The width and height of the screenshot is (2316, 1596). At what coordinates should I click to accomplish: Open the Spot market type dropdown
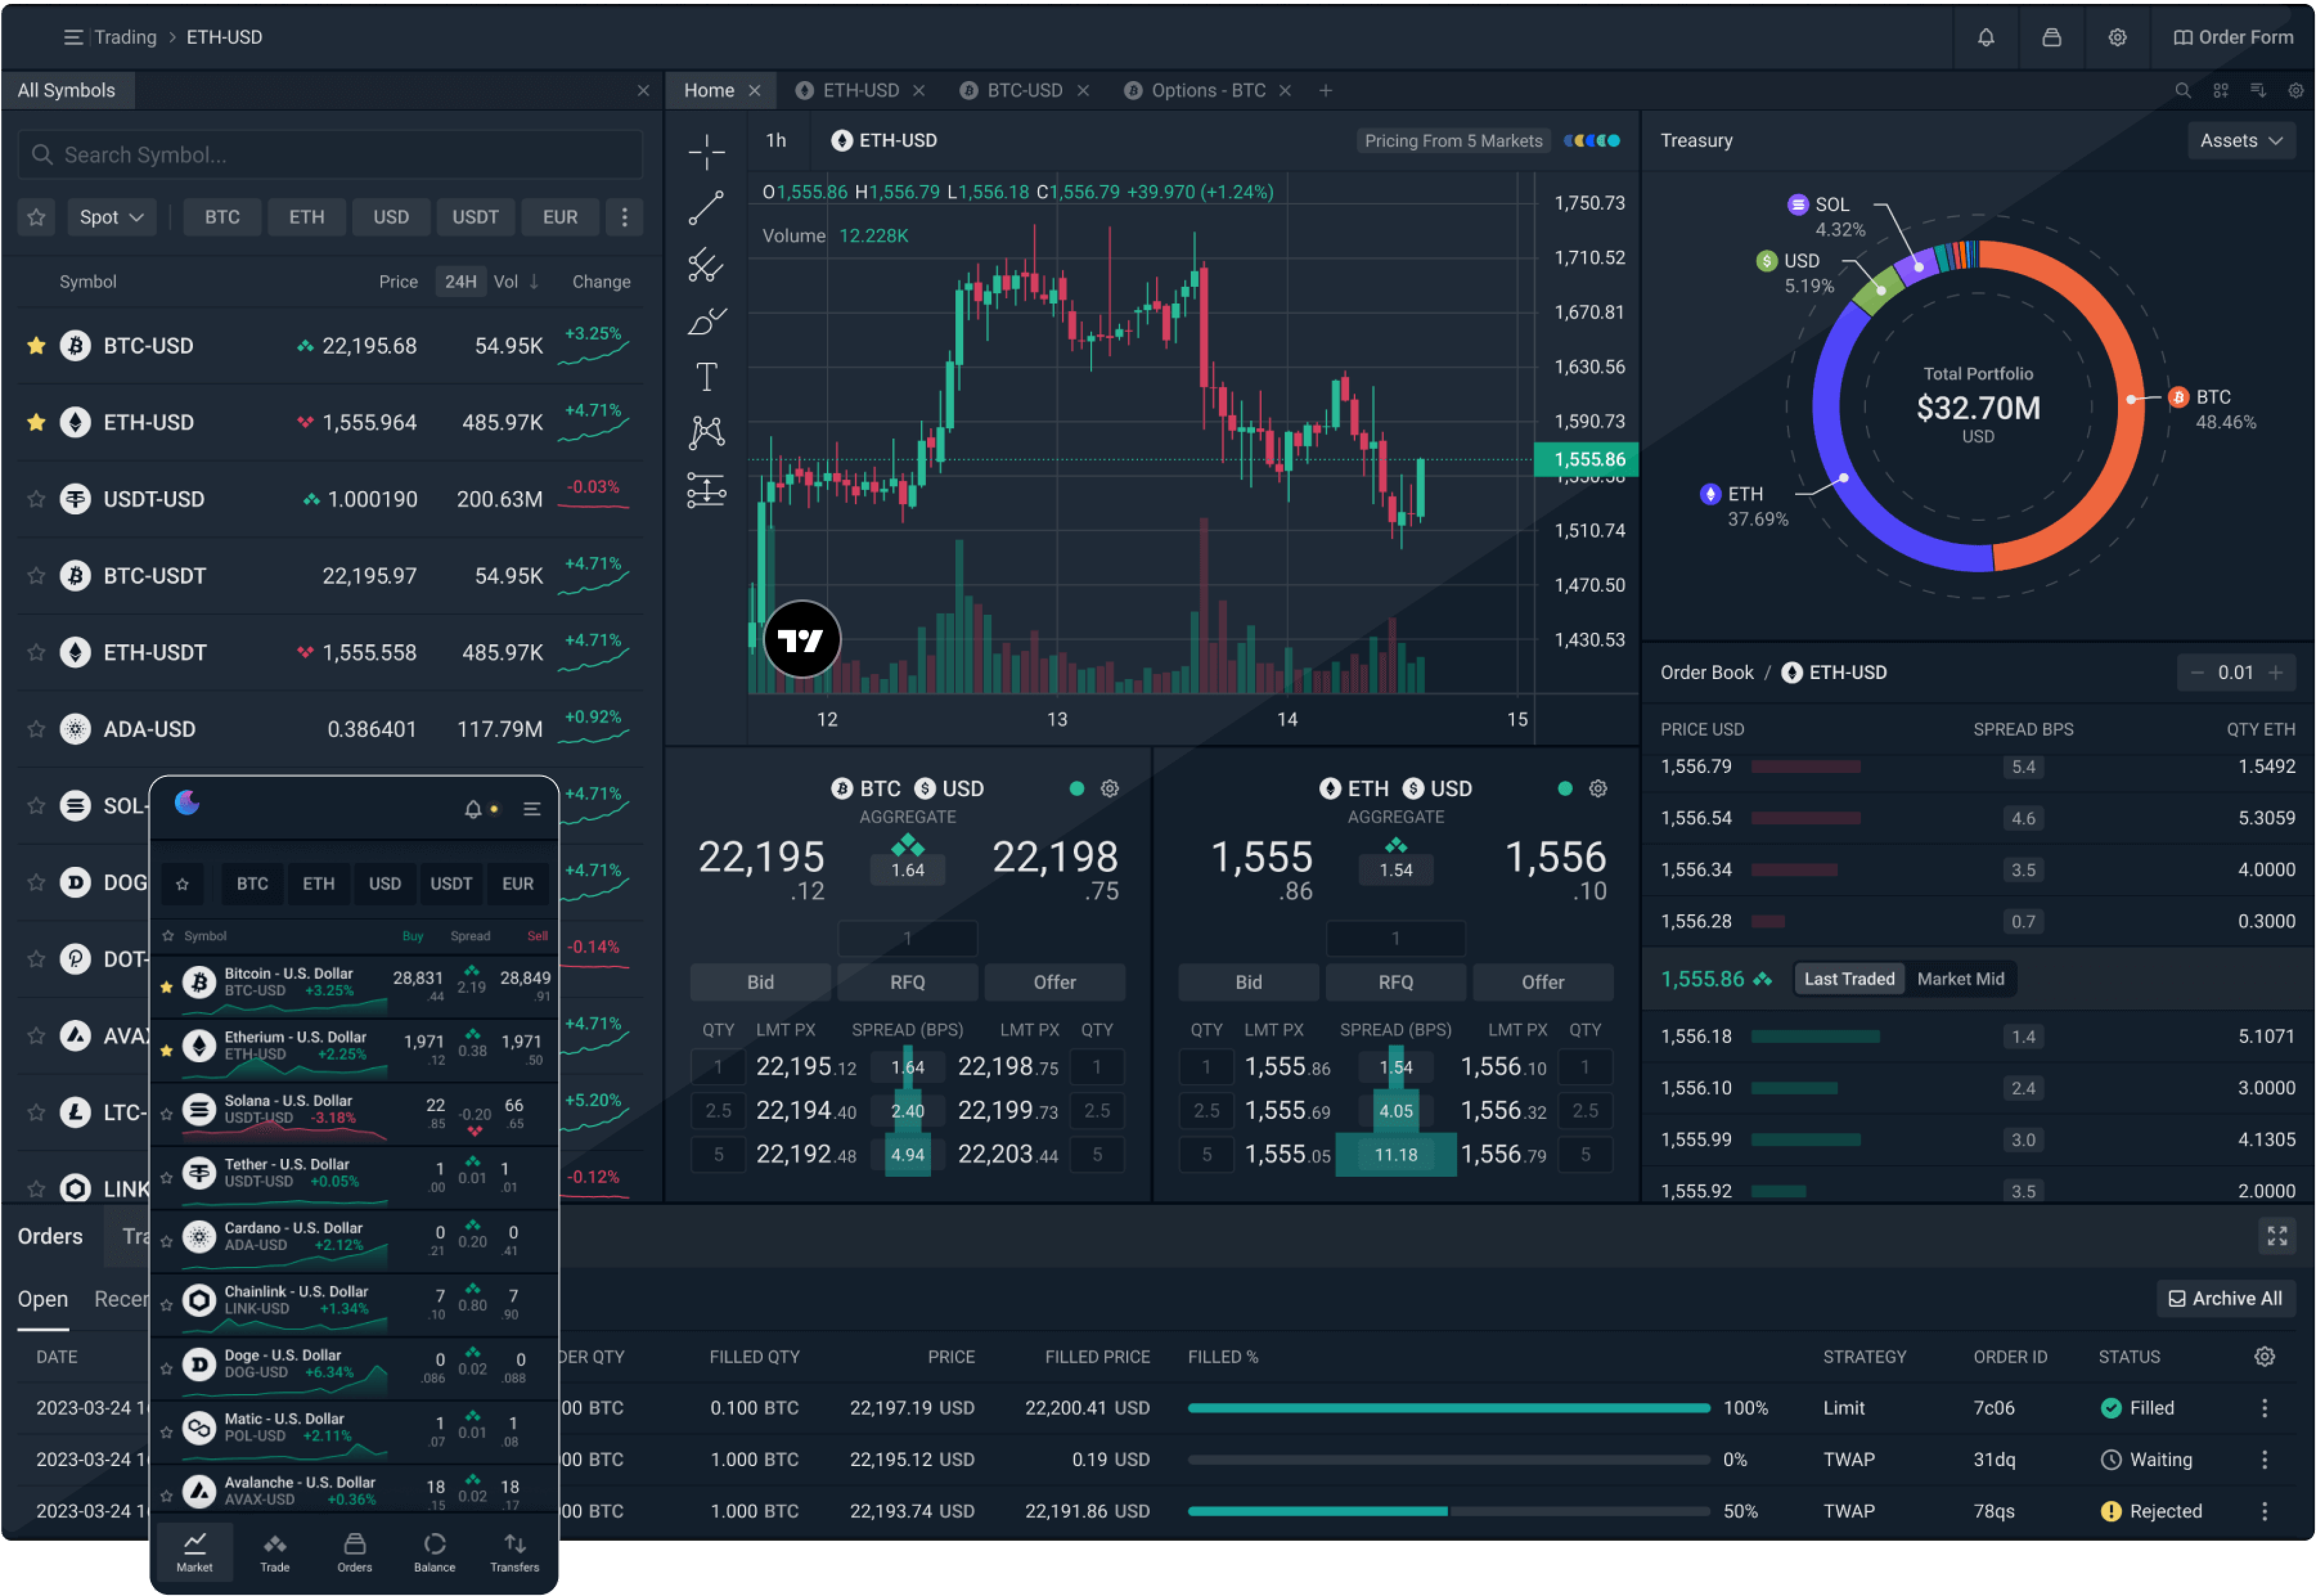112,217
